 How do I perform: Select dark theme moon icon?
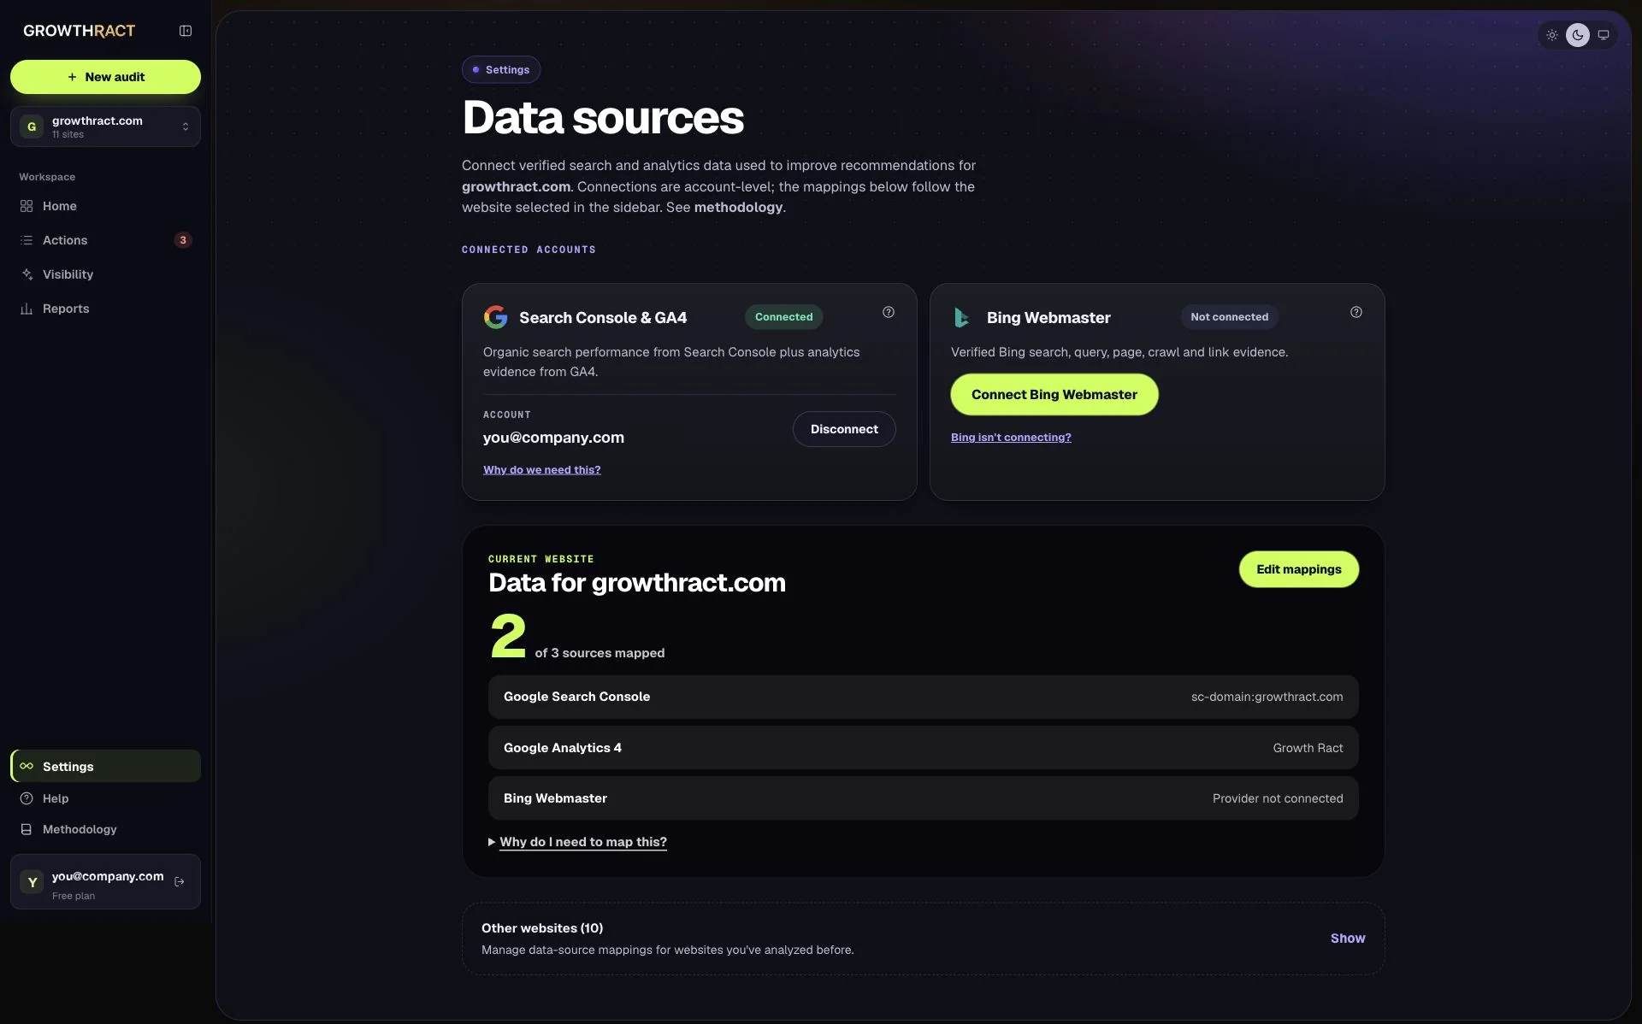[1578, 35]
